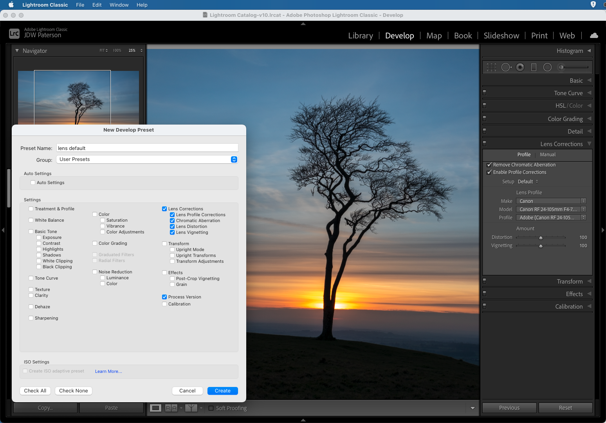Adjust the Vignetting amount slider
This screenshot has width=606, height=423.
coord(541,246)
